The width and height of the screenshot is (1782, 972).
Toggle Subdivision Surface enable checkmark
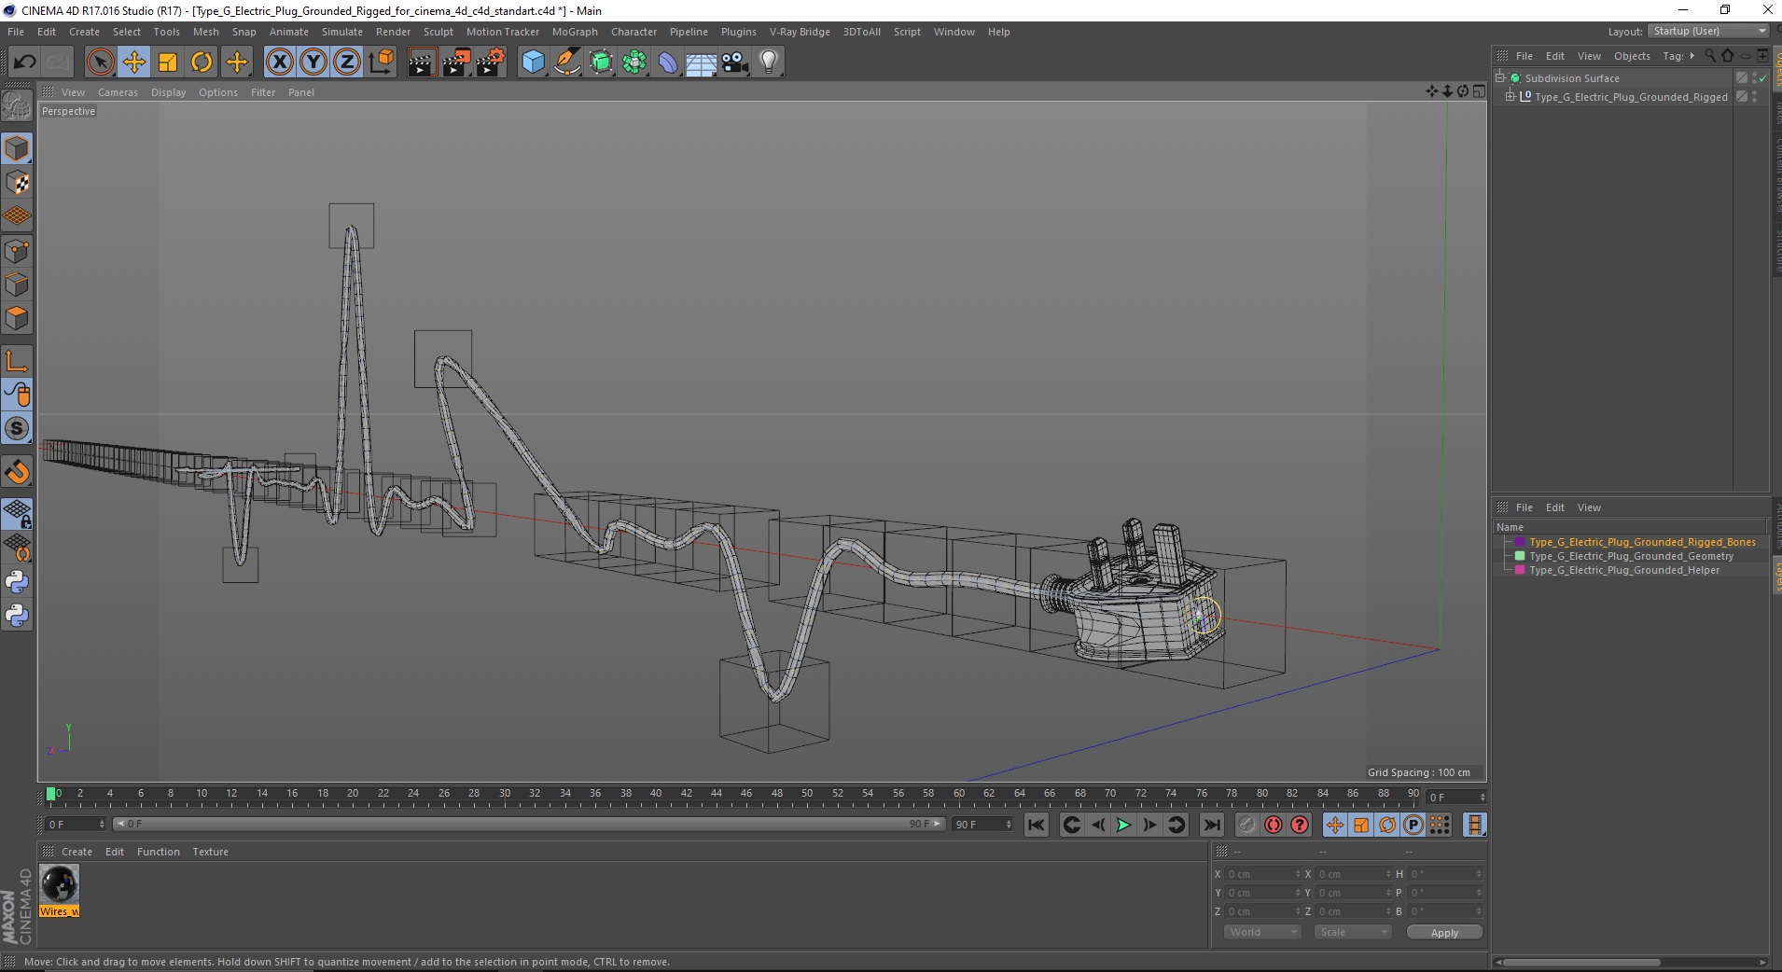[x=1763, y=78]
